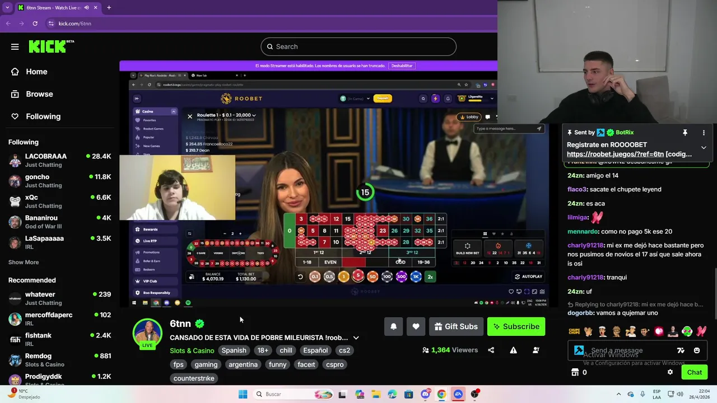The width and height of the screenshot is (717, 403).
Task: Mute the 6tnn Stream browser tab
Action: (x=86, y=8)
